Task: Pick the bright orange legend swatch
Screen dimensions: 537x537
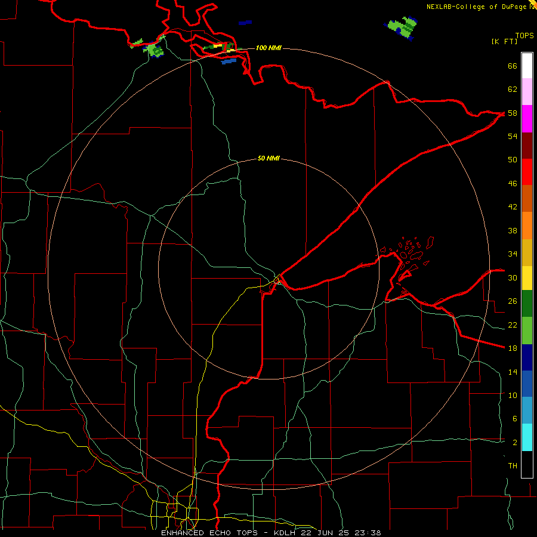Action: (527, 226)
